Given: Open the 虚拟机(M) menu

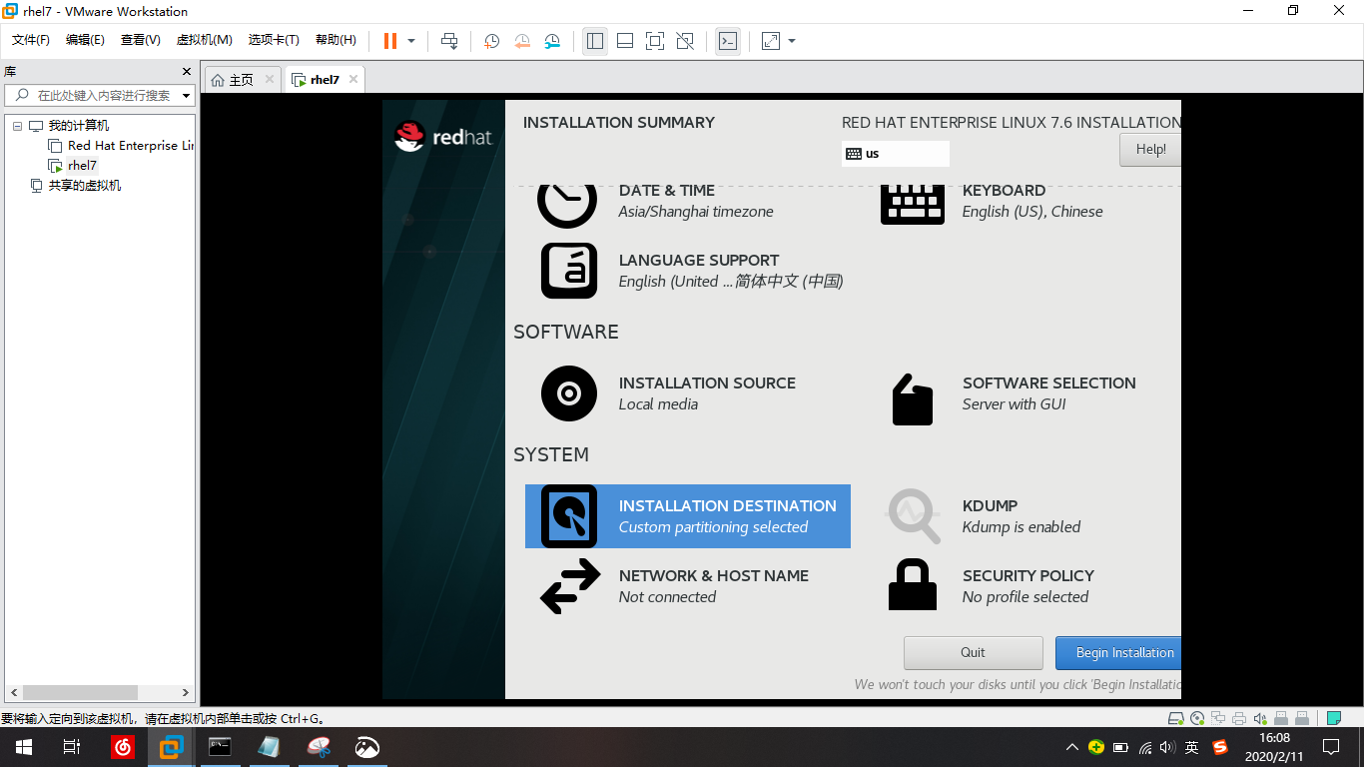Looking at the screenshot, I should (x=205, y=40).
